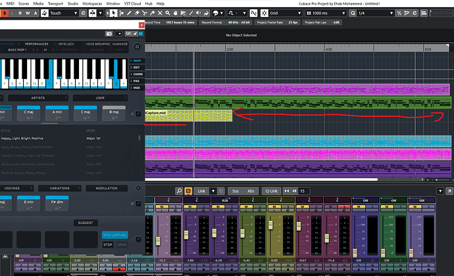Toggle the global Write W automation button

[28, 13]
